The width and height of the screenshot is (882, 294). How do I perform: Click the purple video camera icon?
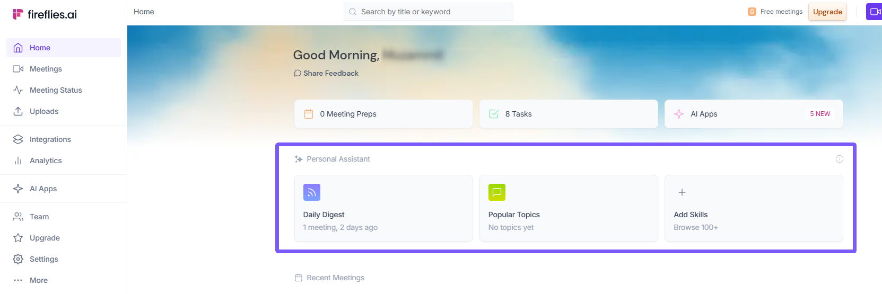(875, 12)
